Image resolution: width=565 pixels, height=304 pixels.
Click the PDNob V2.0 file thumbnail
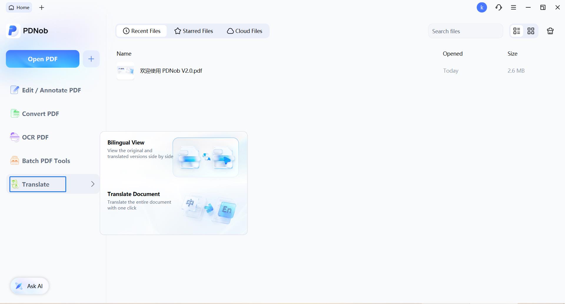[x=125, y=71]
